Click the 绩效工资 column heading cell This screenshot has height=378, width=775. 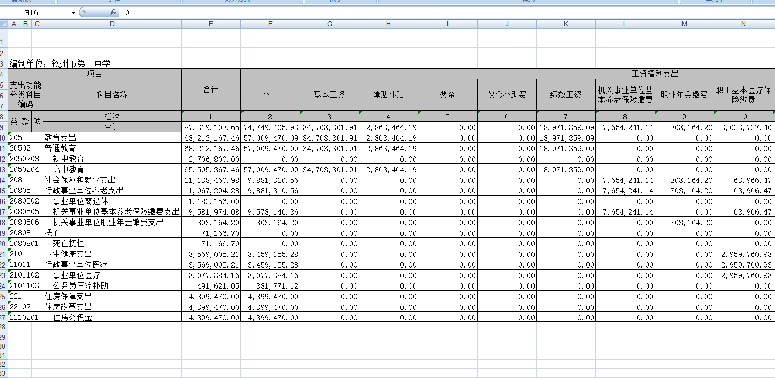(x=566, y=95)
